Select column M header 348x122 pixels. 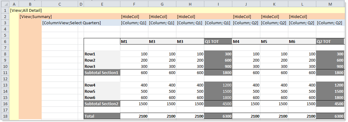(x=330, y=4)
